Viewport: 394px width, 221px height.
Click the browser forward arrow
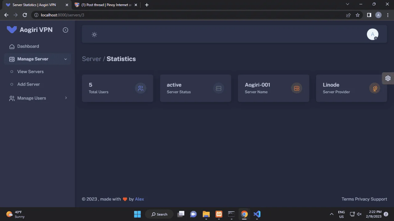[x=15, y=15]
